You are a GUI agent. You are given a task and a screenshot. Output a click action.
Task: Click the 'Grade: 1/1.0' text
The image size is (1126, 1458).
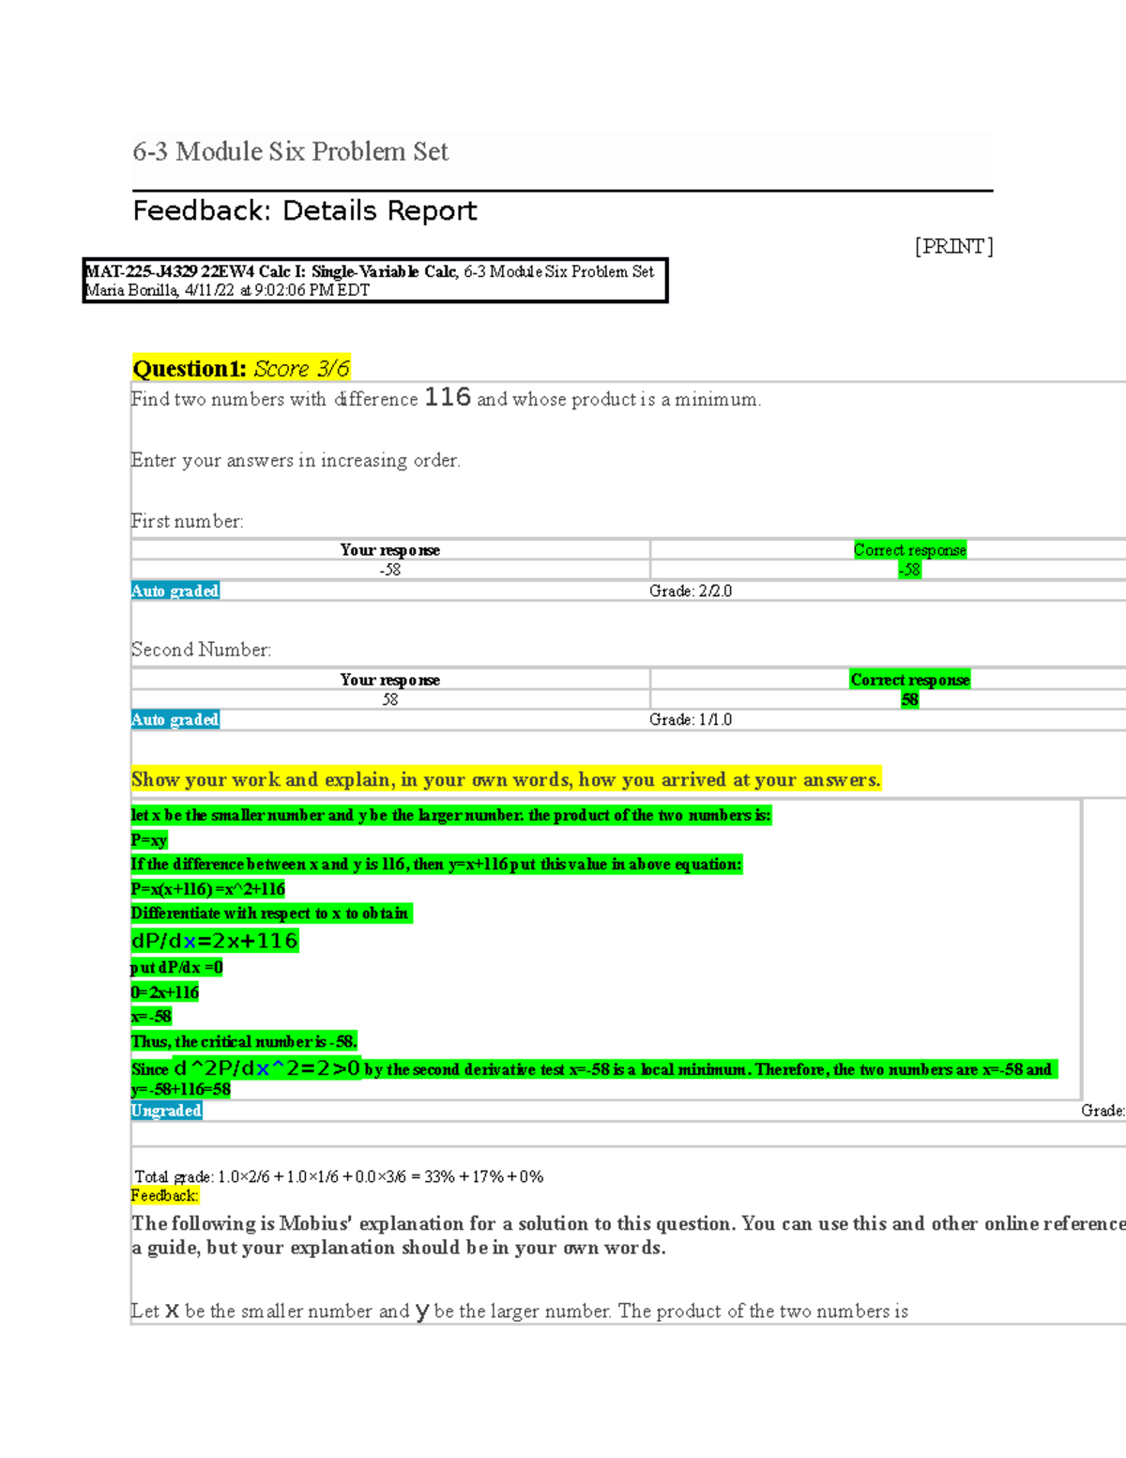coord(690,719)
